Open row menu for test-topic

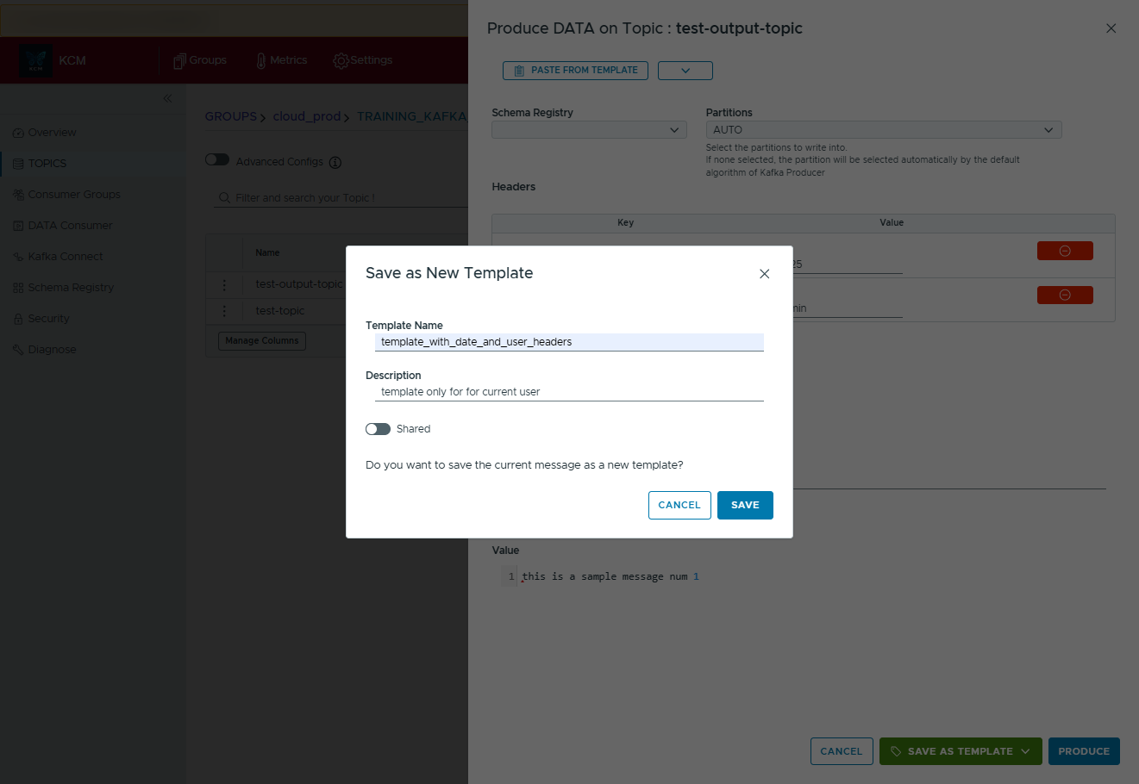point(225,311)
